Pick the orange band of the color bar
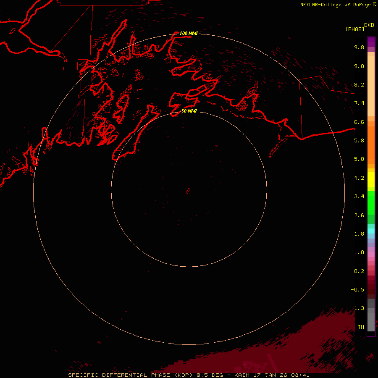This screenshot has height=378, width=378. coord(371,145)
